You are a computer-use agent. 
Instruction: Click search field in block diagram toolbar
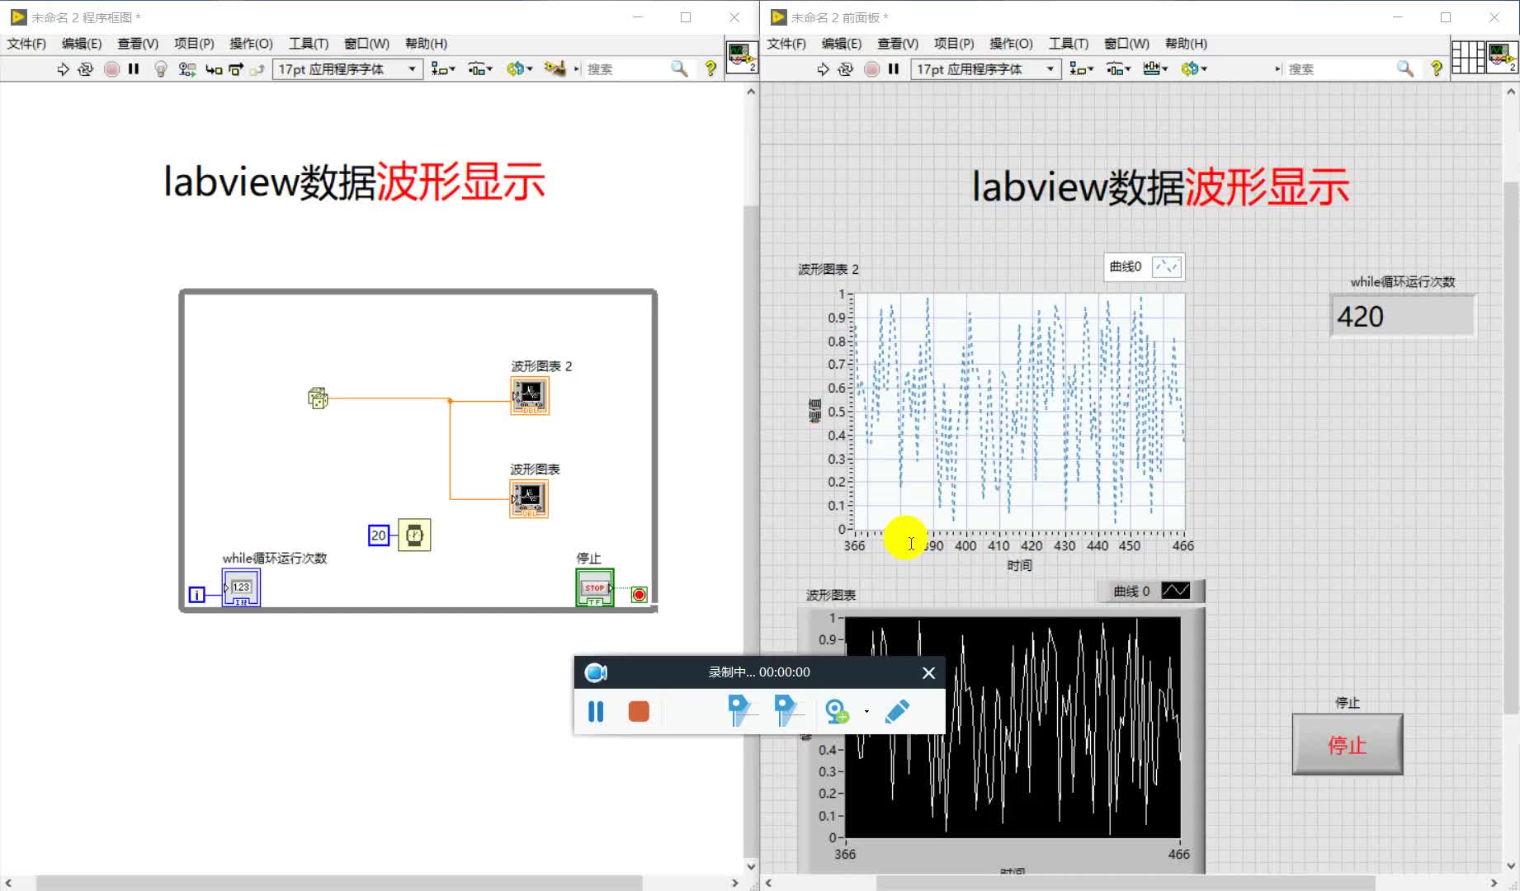coord(625,69)
